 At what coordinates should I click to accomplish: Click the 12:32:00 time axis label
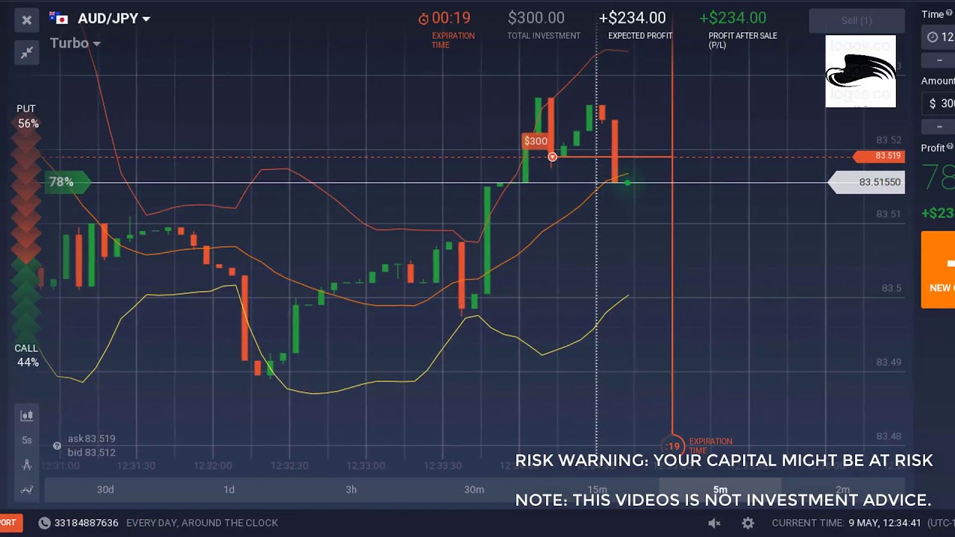click(x=212, y=465)
